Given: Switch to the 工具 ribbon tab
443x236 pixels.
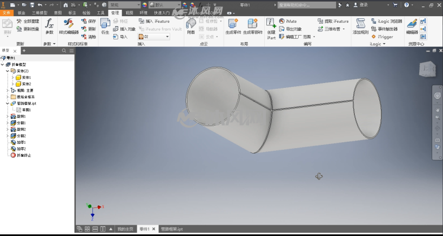Looking at the screenshot, I should [100, 13].
